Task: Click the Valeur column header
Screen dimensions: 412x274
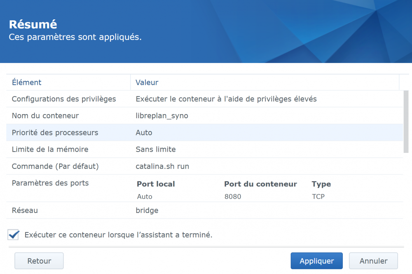Action: point(147,82)
